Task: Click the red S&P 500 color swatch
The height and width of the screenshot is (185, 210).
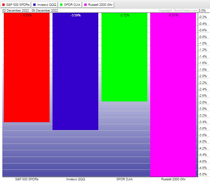Action: tap(3, 5)
